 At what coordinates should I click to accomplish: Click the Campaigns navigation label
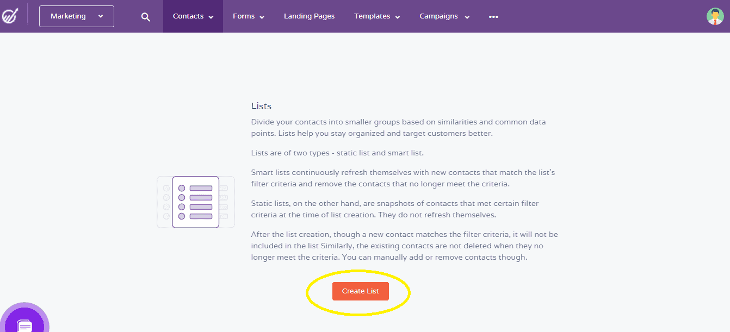pyautogui.click(x=438, y=16)
